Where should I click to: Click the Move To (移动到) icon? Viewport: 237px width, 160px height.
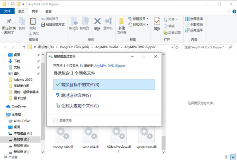[x=74, y=21]
